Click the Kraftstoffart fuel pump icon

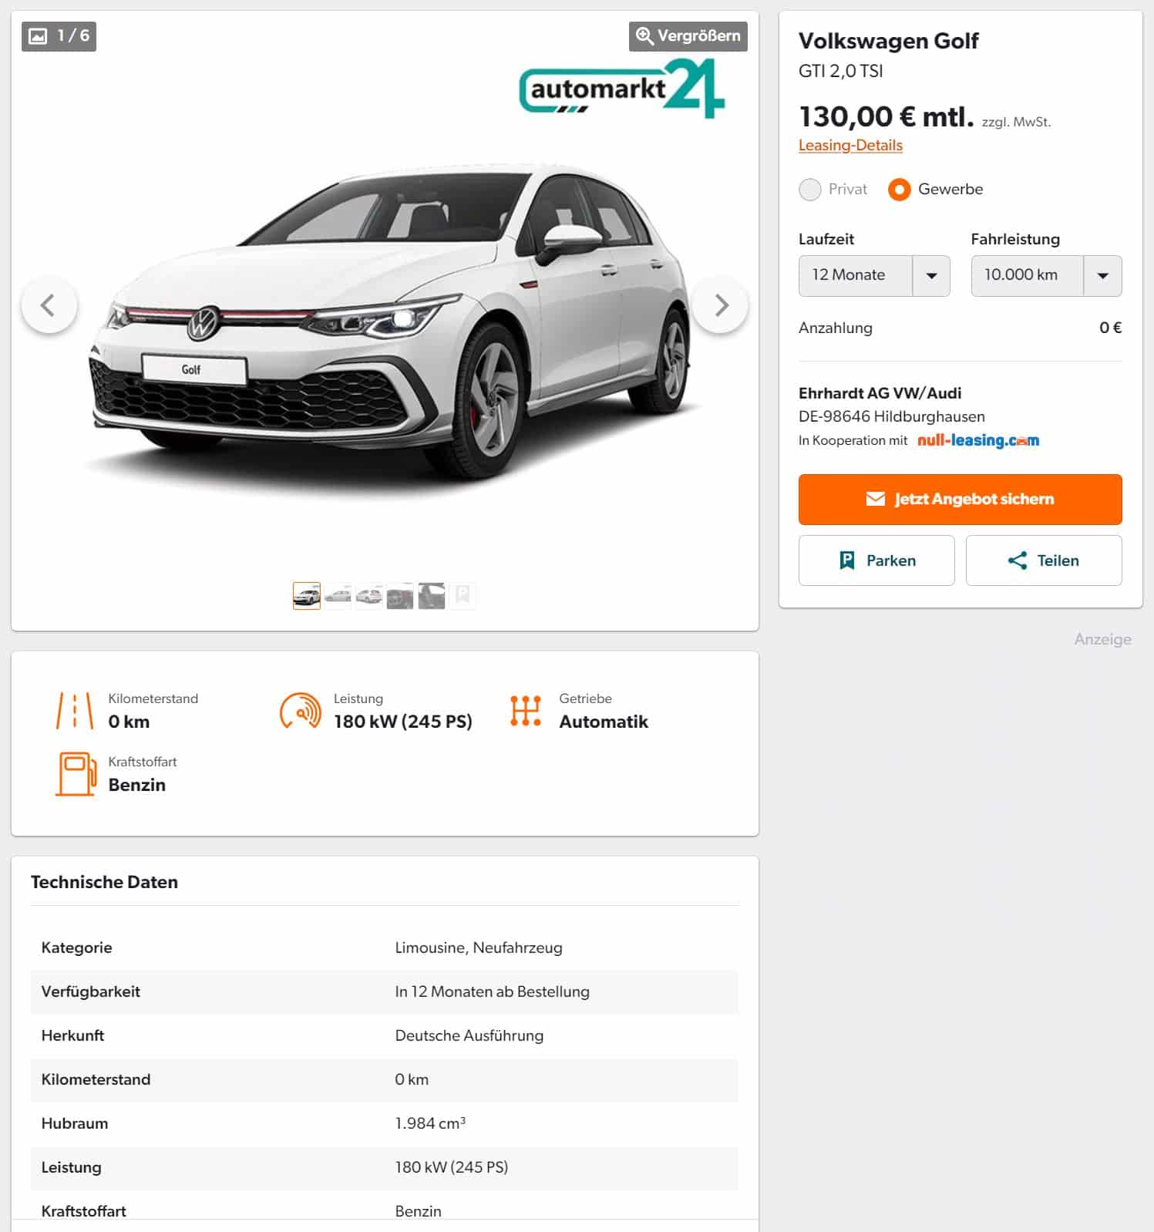pyautogui.click(x=76, y=773)
